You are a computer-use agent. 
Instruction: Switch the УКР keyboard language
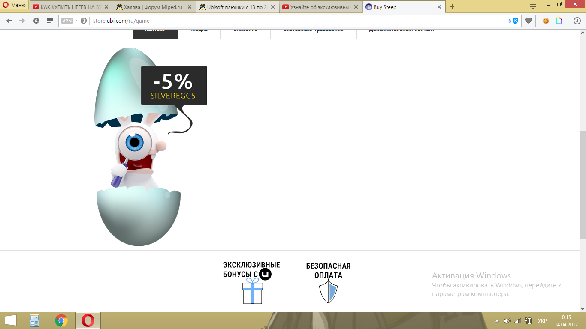click(542, 321)
